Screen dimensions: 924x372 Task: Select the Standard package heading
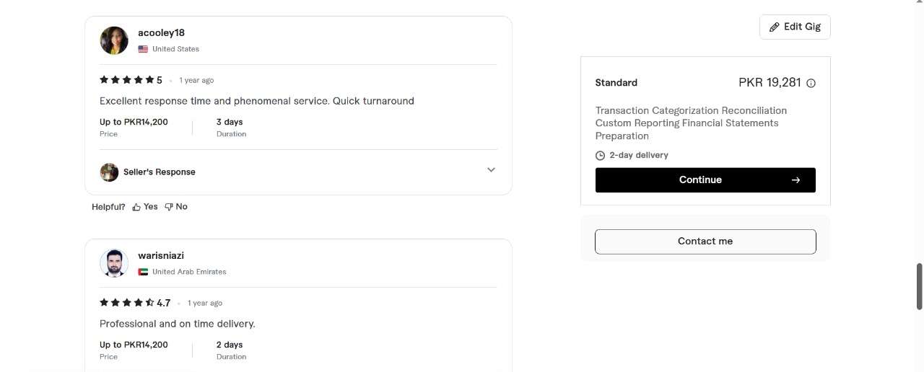point(616,83)
